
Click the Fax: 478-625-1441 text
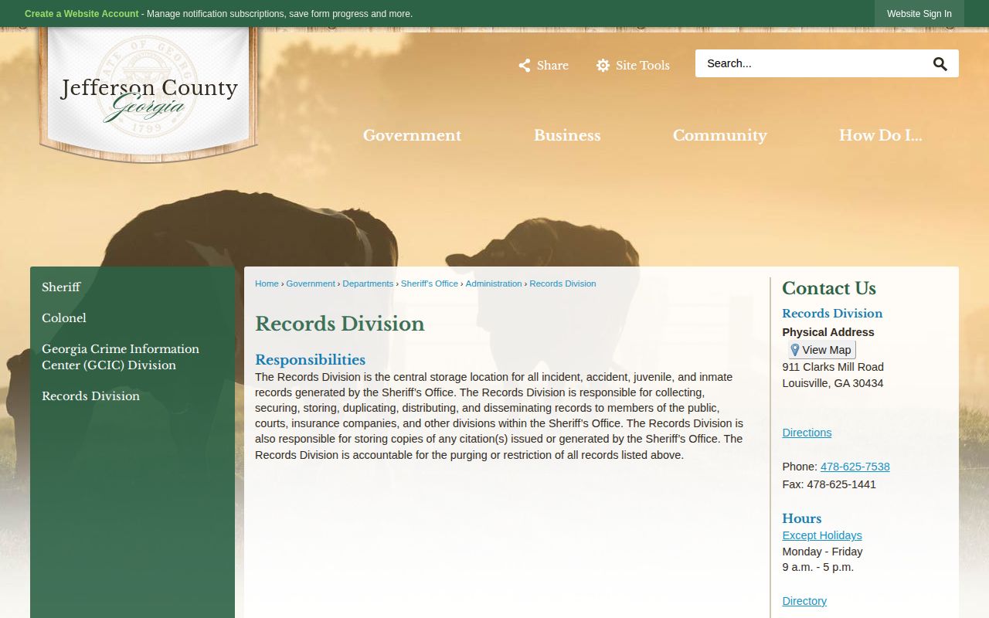(x=829, y=484)
